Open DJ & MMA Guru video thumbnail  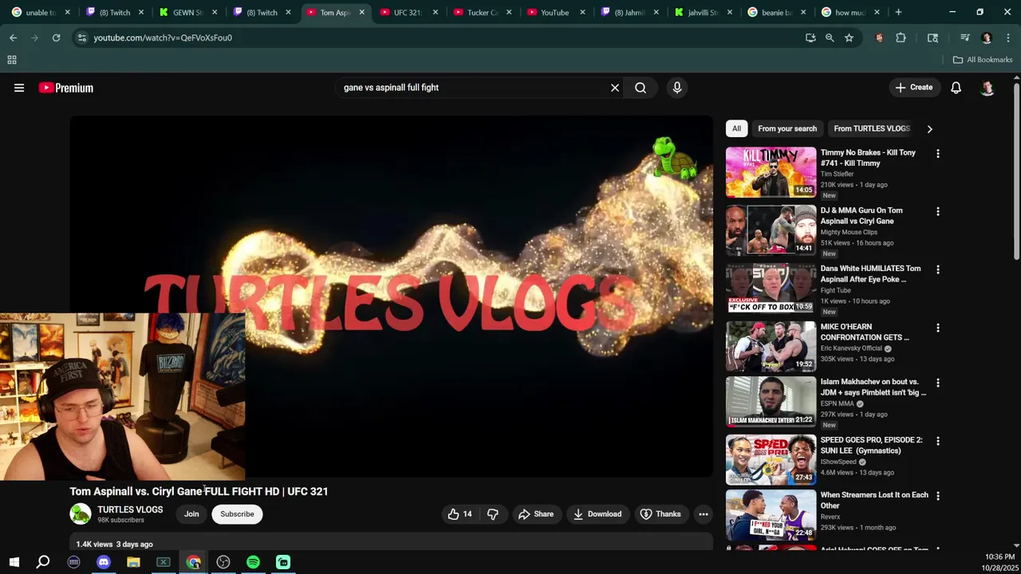(x=771, y=230)
